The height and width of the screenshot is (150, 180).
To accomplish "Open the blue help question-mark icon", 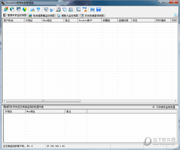I will point(98,9).
